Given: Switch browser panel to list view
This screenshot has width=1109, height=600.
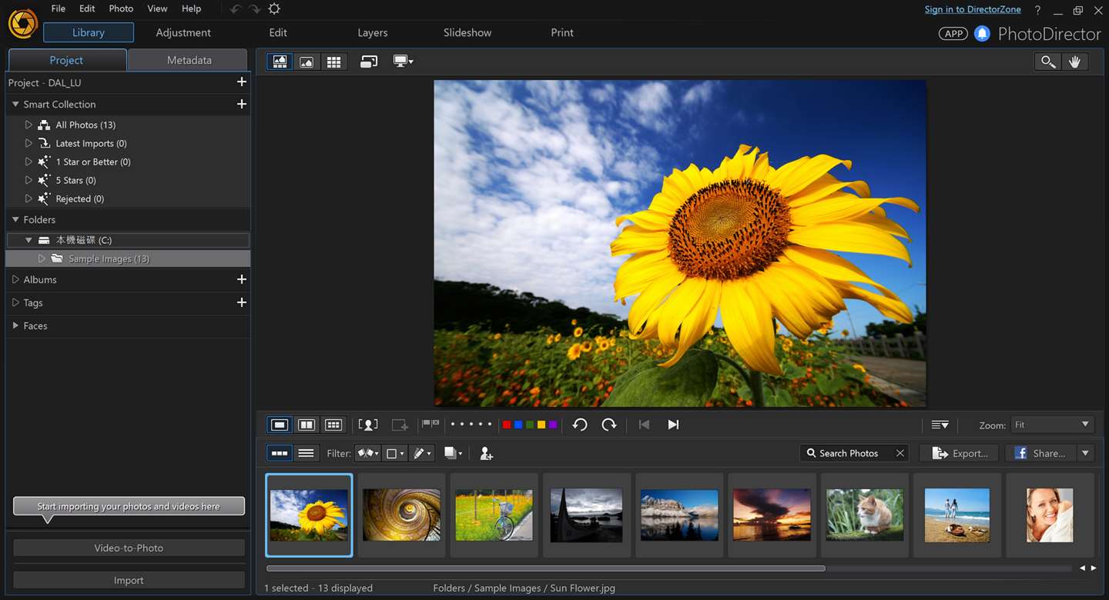Looking at the screenshot, I should click(306, 453).
